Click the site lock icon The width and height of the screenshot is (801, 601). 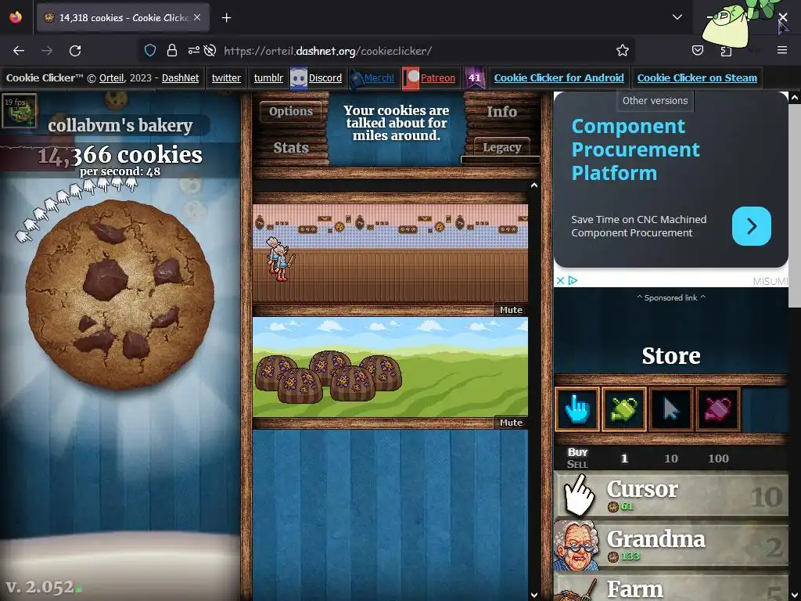[172, 50]
